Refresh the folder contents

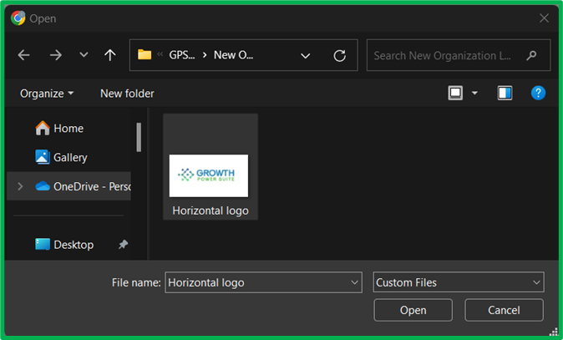(x=340, y=56)
